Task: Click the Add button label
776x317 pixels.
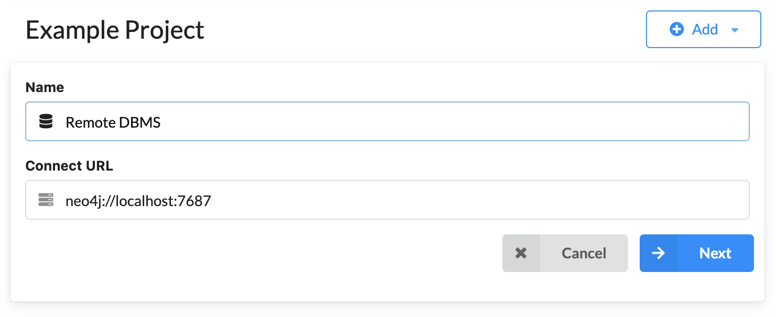Action: pos(705,29)
